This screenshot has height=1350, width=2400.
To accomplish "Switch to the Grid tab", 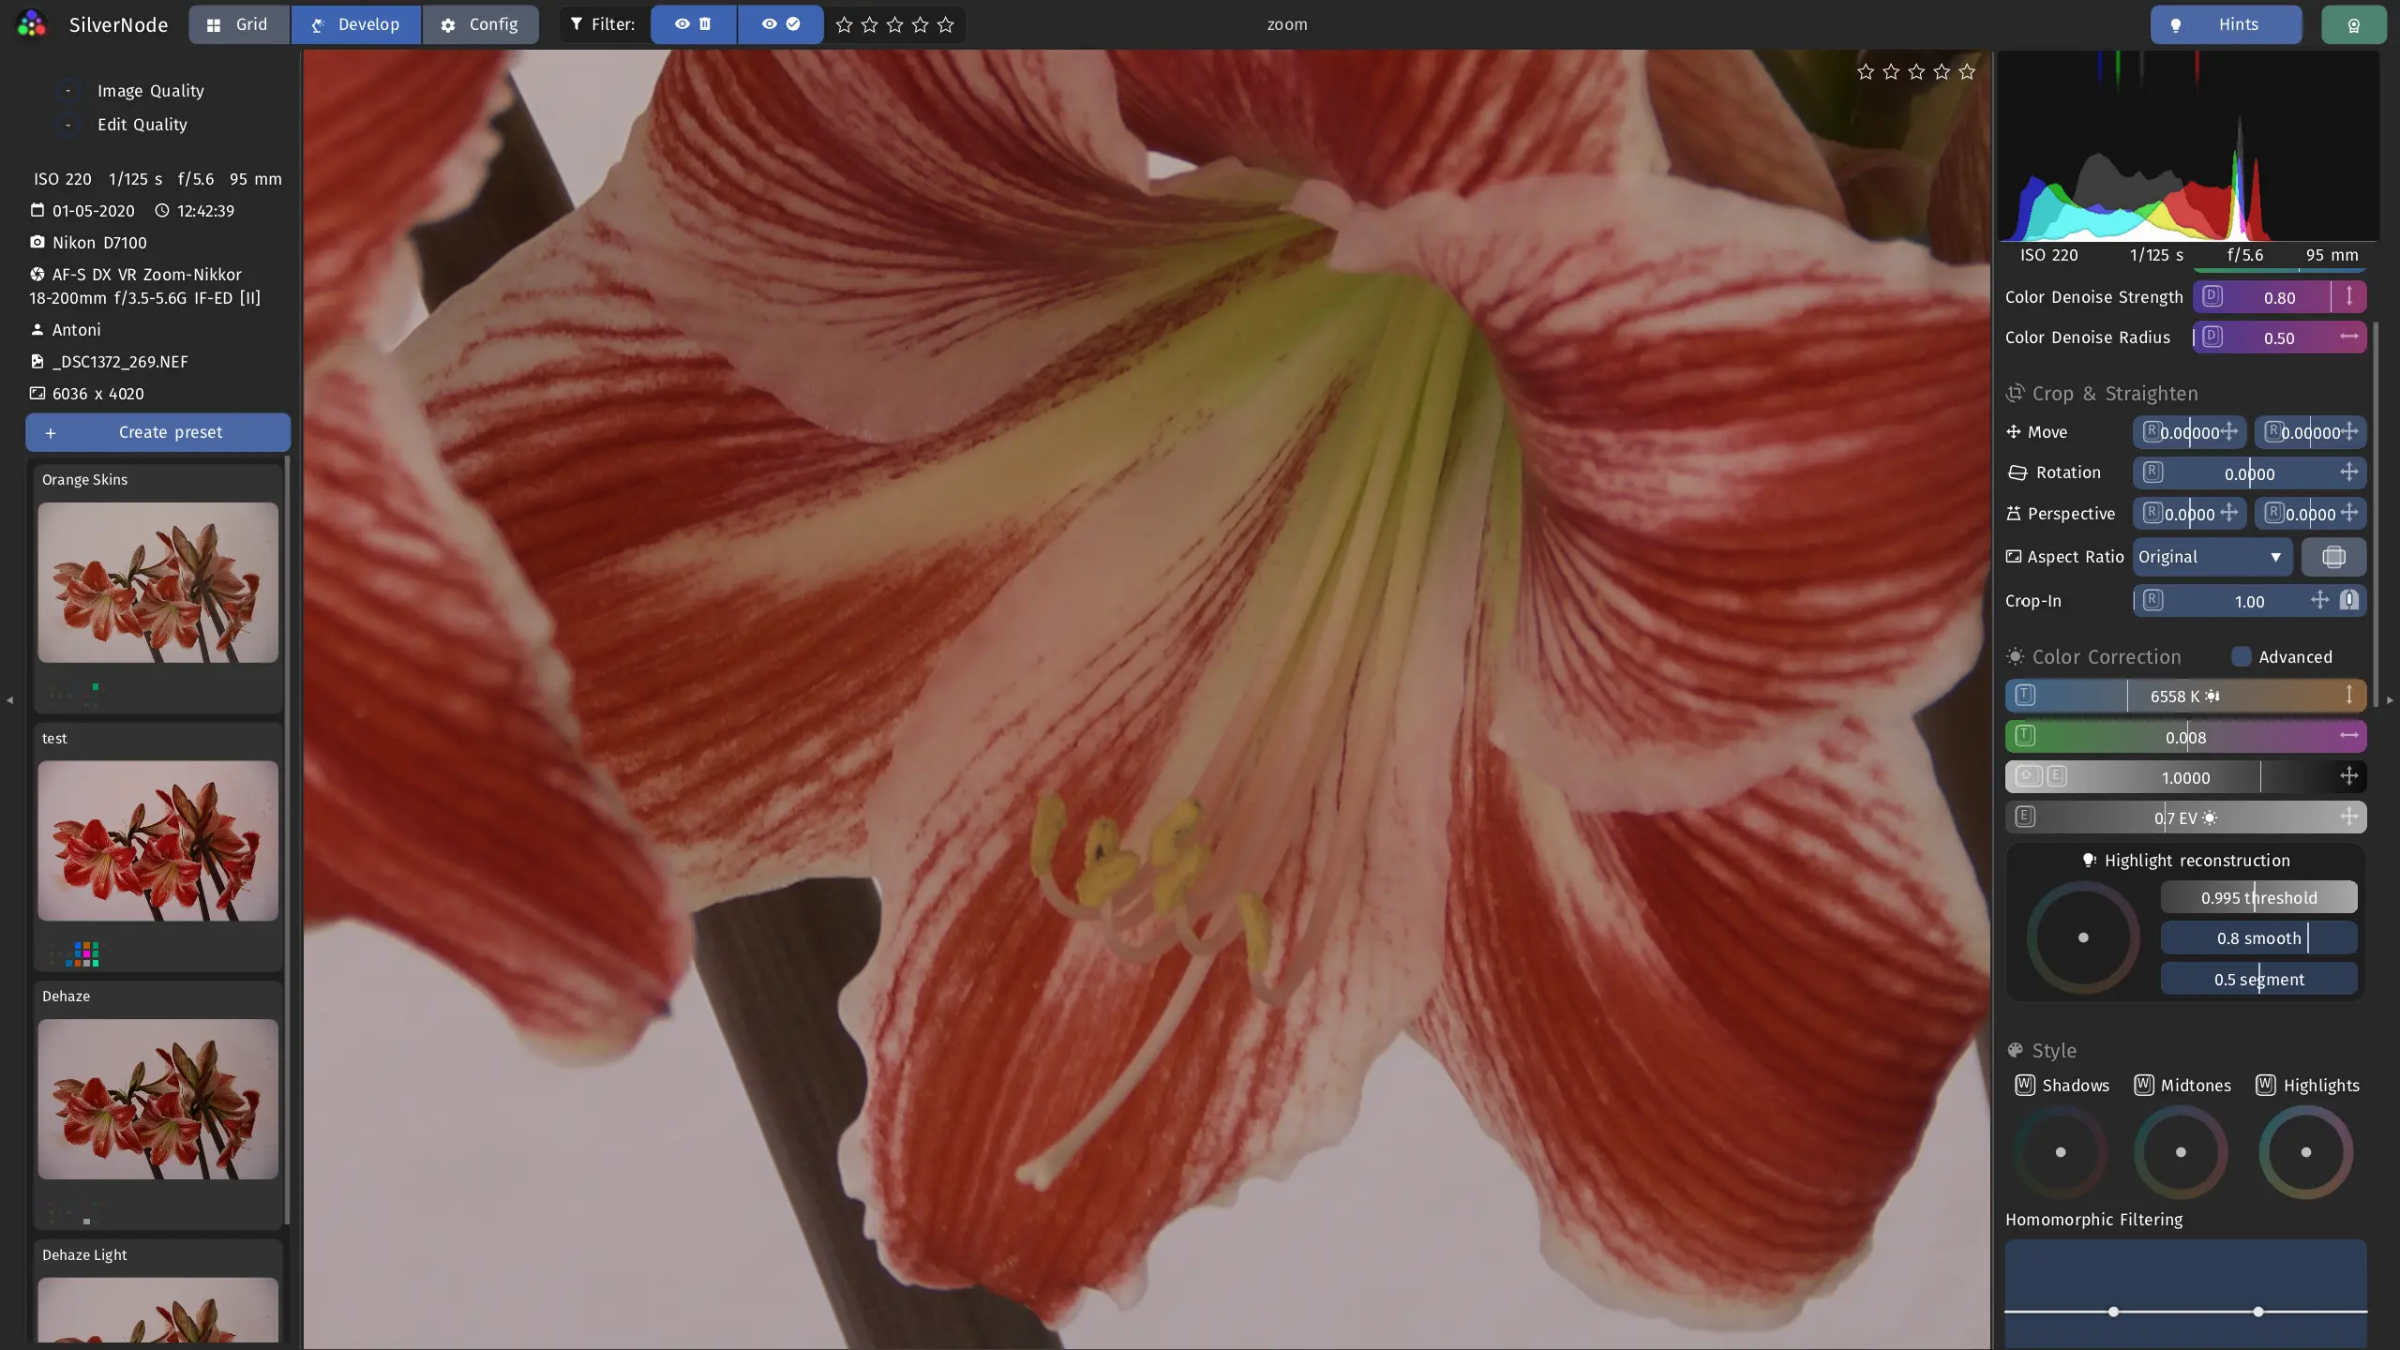I will tap(238, 24).
